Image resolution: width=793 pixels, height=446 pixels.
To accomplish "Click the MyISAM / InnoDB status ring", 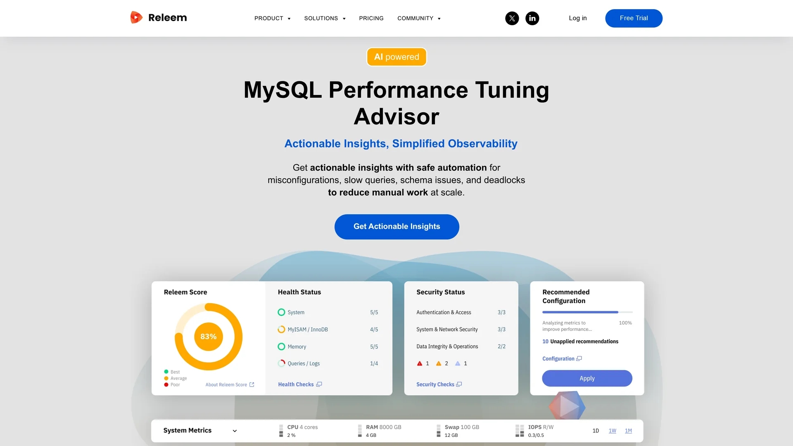I will [281, 330].
